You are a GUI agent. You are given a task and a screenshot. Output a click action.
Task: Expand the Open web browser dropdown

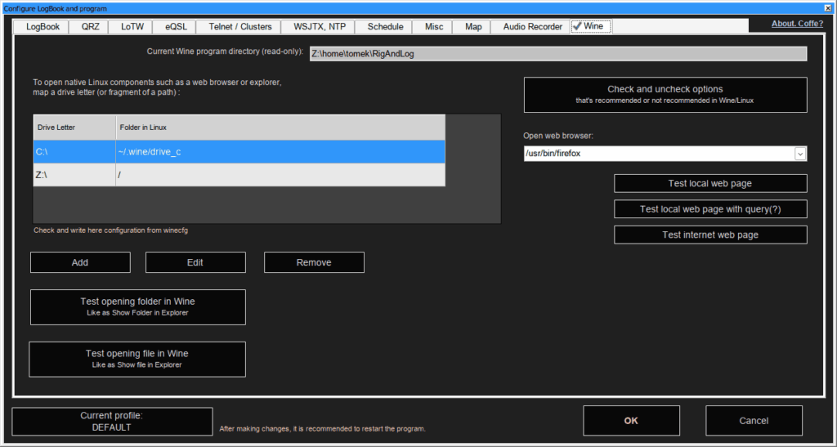(800, 154)
